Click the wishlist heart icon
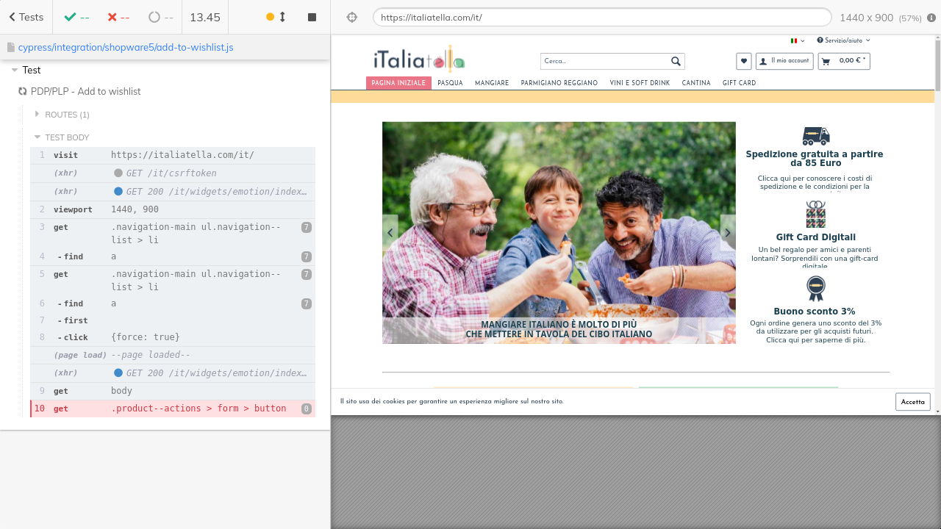Viewport: 941px width, 529px height. 744,61
